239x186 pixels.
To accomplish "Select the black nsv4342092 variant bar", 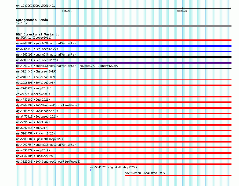I will point(124,57).
